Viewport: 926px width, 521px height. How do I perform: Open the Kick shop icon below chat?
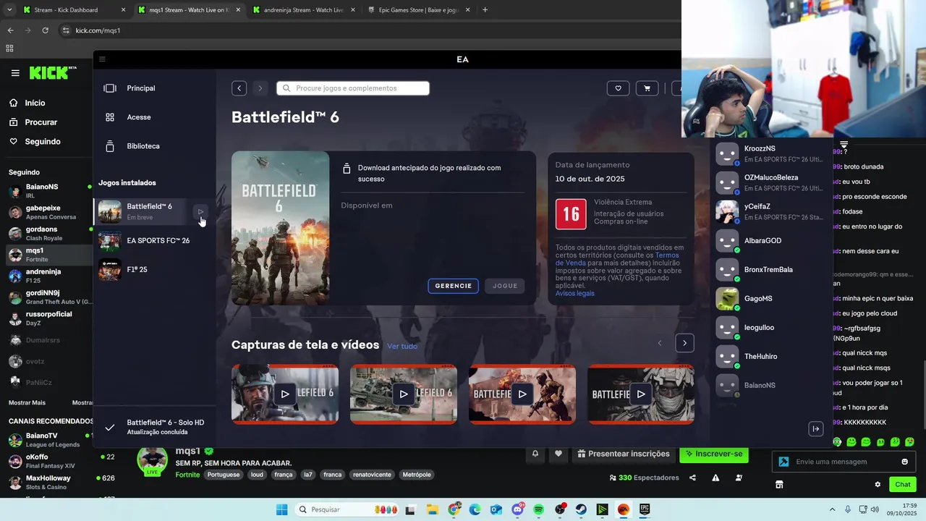click(779, 484)
